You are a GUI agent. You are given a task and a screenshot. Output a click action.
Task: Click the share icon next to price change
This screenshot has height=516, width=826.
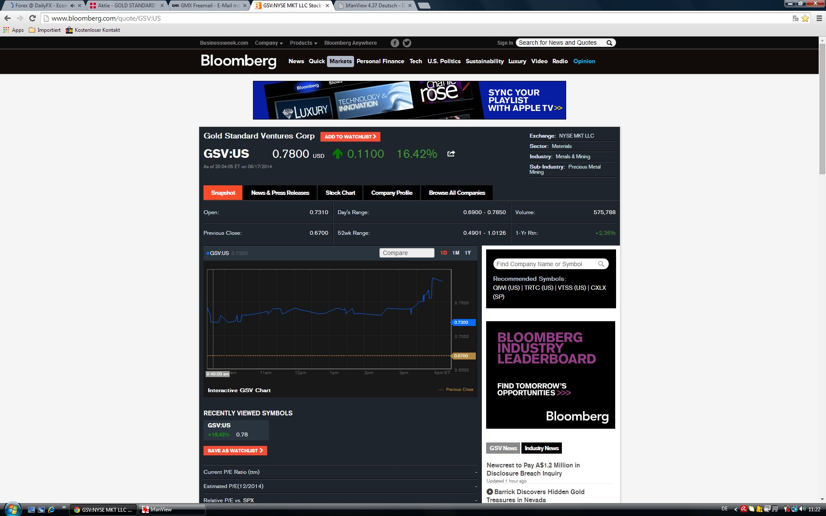point(451,154)
